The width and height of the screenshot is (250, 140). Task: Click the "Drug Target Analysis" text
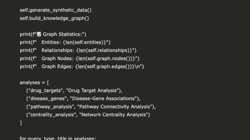94,91
